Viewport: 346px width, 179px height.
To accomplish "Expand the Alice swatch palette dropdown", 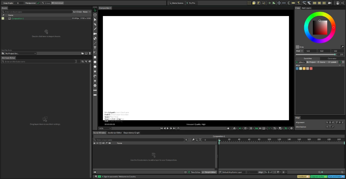I will [x=339, y=65].
